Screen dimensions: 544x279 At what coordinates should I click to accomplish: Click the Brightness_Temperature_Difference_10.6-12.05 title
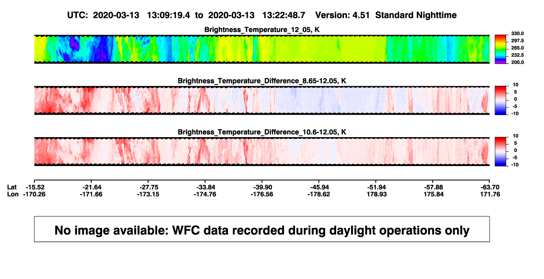coord(262,132)
